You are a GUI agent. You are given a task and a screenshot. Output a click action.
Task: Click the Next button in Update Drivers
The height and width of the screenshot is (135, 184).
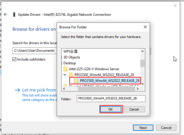pos(143,128)
